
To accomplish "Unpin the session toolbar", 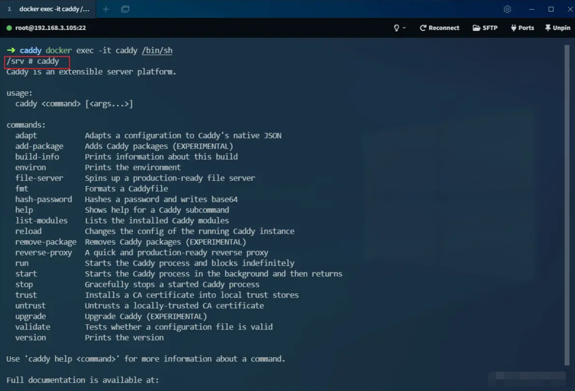I will click(x=557, y=28).
